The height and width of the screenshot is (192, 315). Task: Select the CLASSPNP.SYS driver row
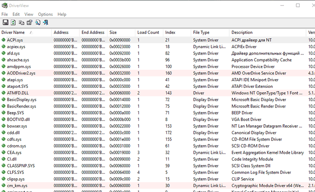tap(157, 166)
